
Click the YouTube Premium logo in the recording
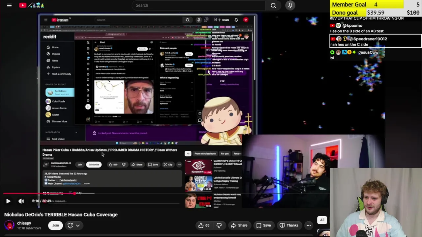point(60,20)
